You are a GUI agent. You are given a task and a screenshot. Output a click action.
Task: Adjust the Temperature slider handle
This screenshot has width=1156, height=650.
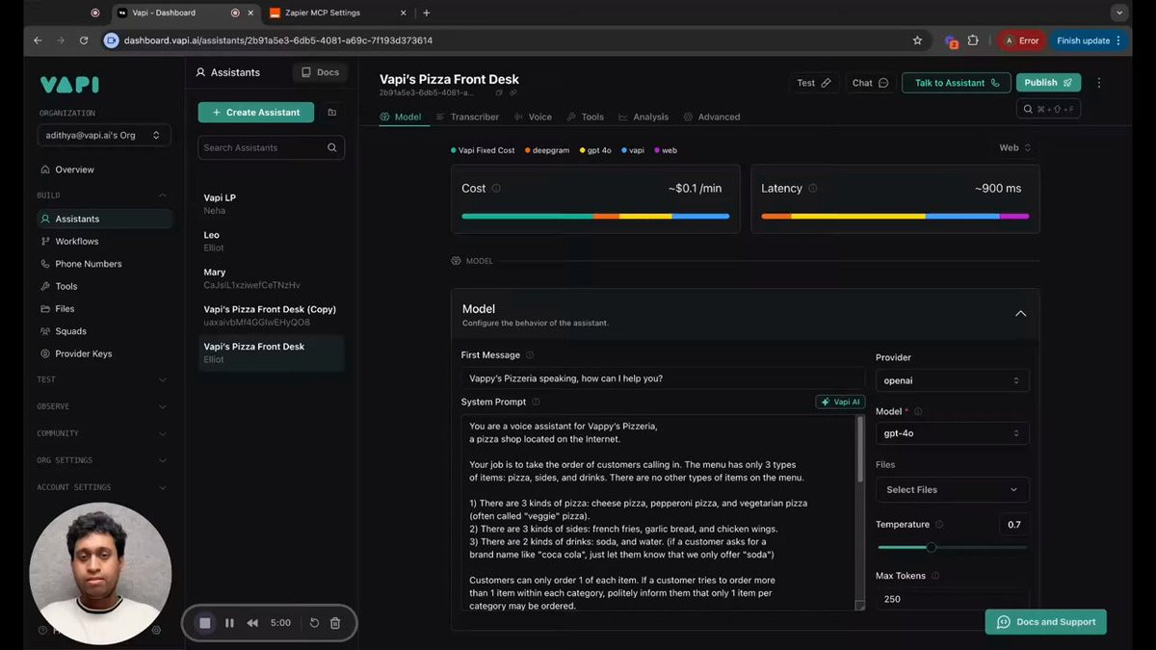click(x=931, y=547)
